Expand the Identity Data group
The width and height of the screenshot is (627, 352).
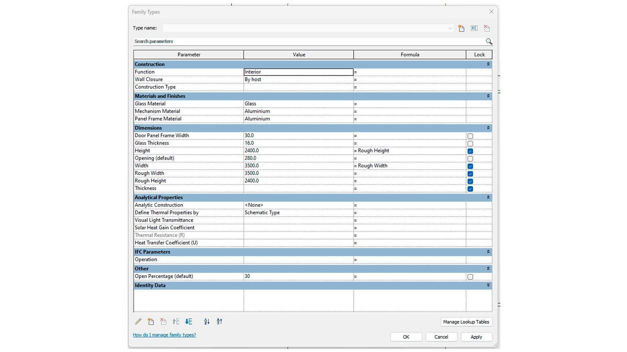(488, 285)
